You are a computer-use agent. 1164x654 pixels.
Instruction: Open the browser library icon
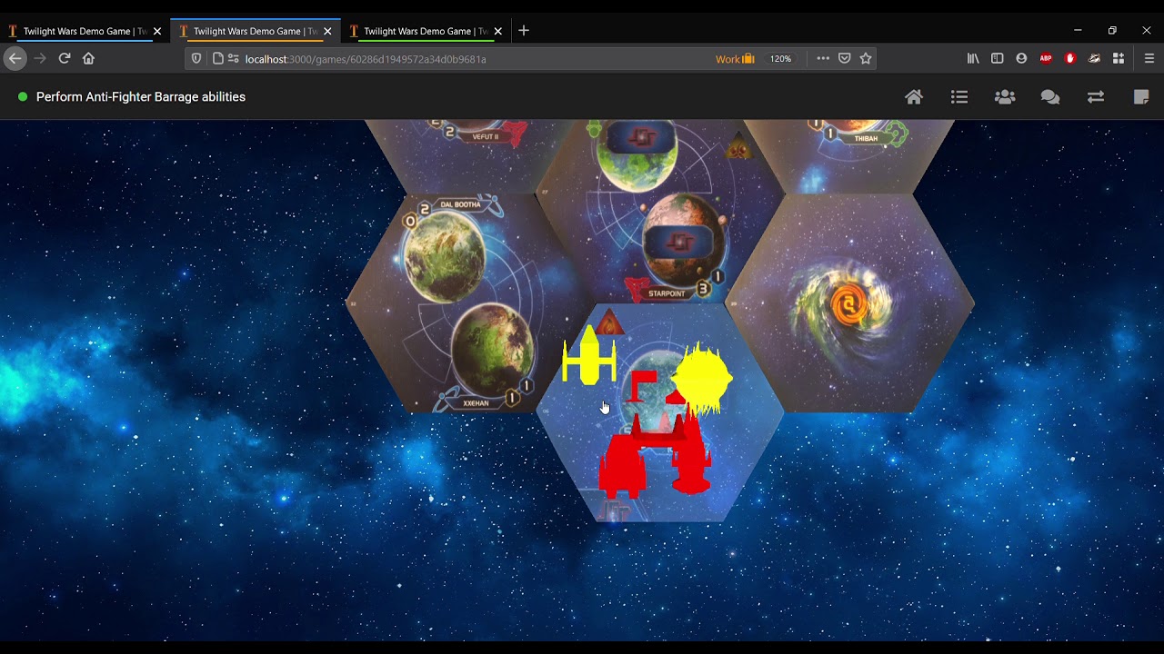[x=973, y=58]
